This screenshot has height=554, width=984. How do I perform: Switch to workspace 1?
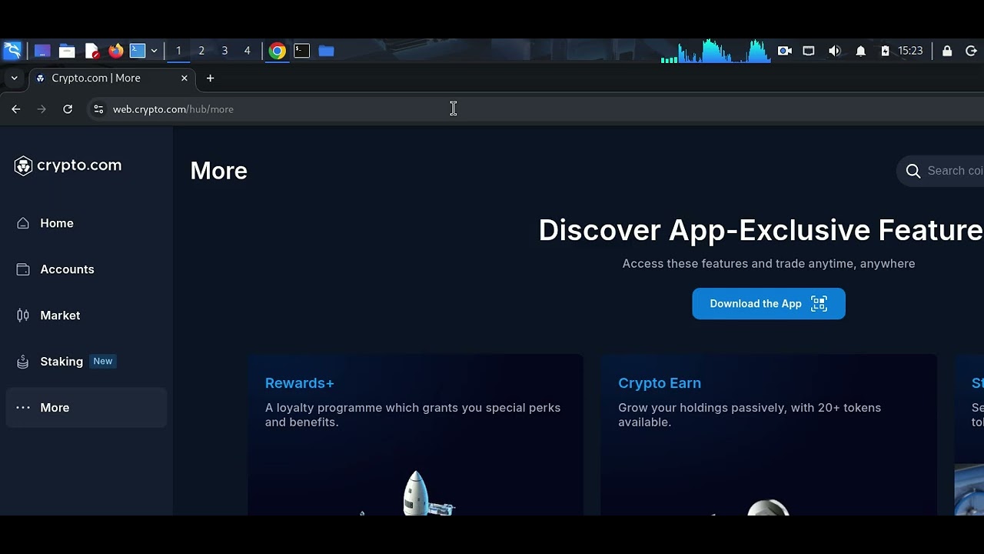178,51
